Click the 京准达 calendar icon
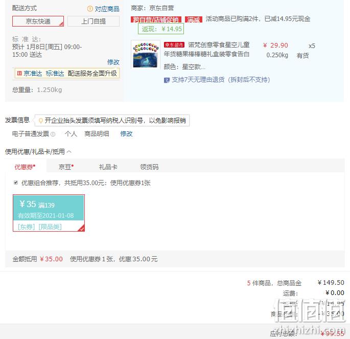The width and height of the screenshot is (350, 339). pos(19,73)
